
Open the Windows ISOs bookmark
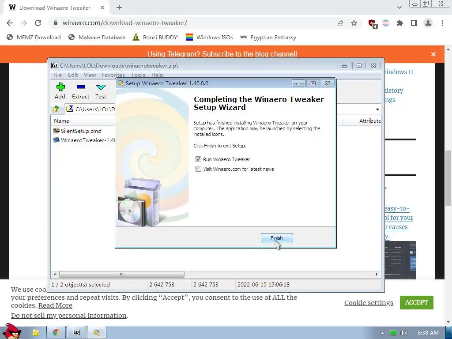[209, 37]
